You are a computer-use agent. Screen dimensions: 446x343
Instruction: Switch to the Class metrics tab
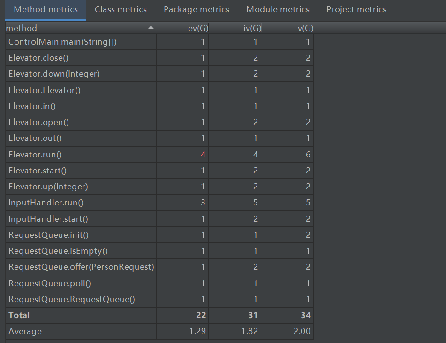pos(121,9)
